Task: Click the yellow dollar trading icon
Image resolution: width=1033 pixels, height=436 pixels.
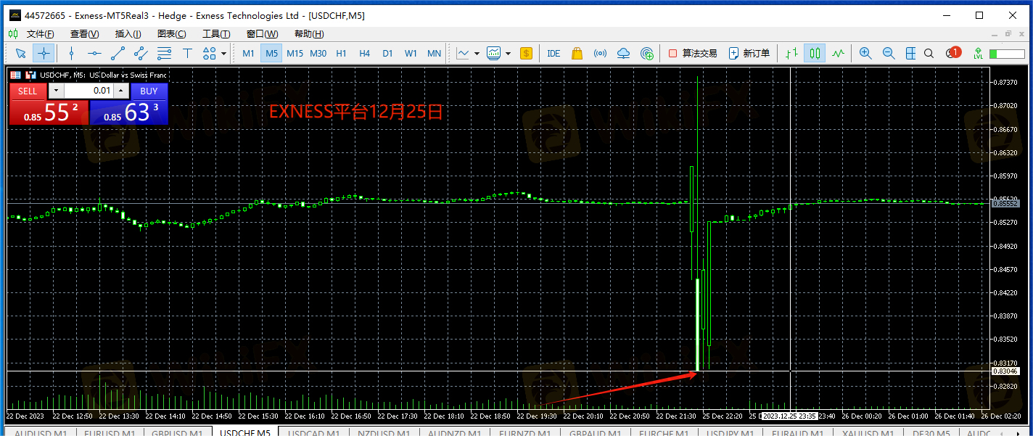Action: click(x=527, y=53)
